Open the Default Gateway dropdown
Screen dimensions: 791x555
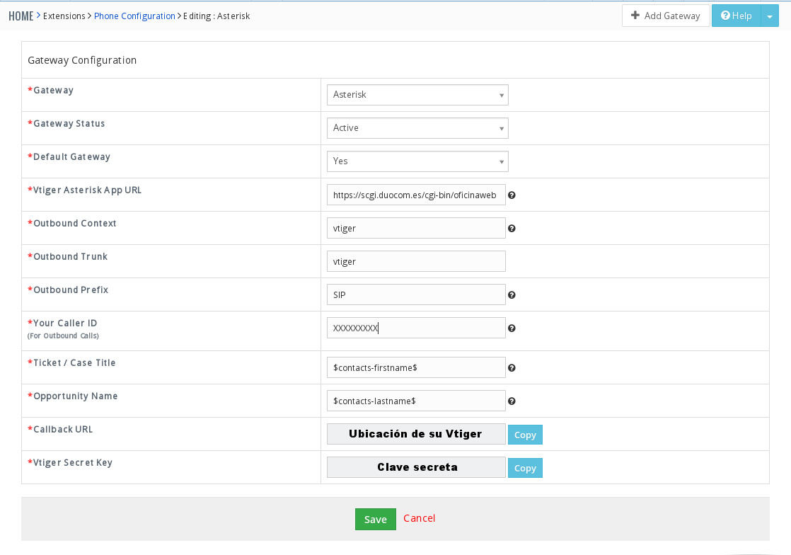click(x=417, y=161)
